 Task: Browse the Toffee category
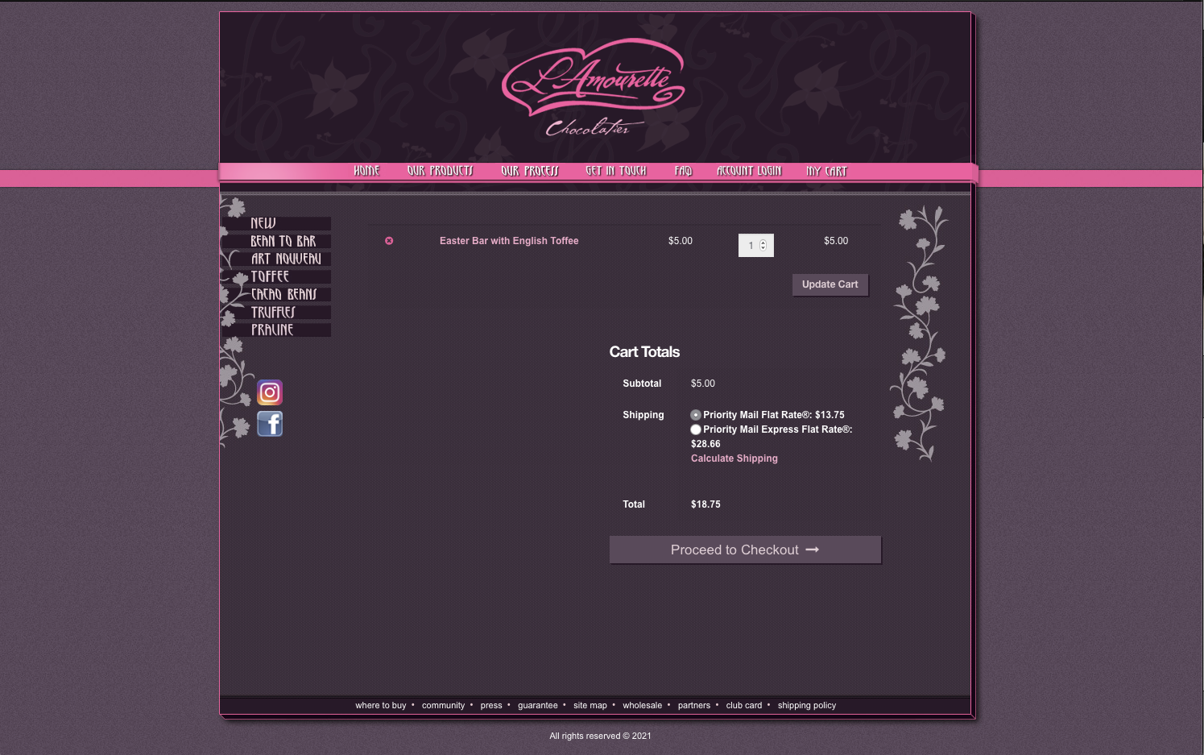click(x=277, y=276)
